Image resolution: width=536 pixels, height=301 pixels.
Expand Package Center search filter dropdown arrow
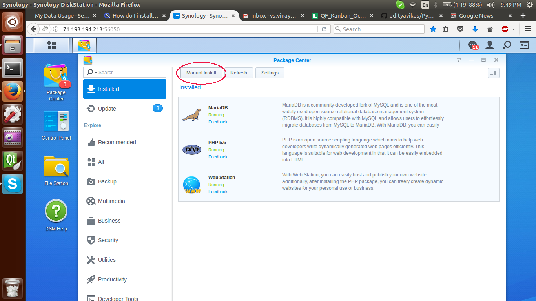(95, 73)
